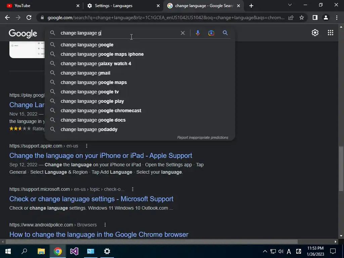Open Visual Studio from the taskbar
The image size is (344, 258).
74,251
